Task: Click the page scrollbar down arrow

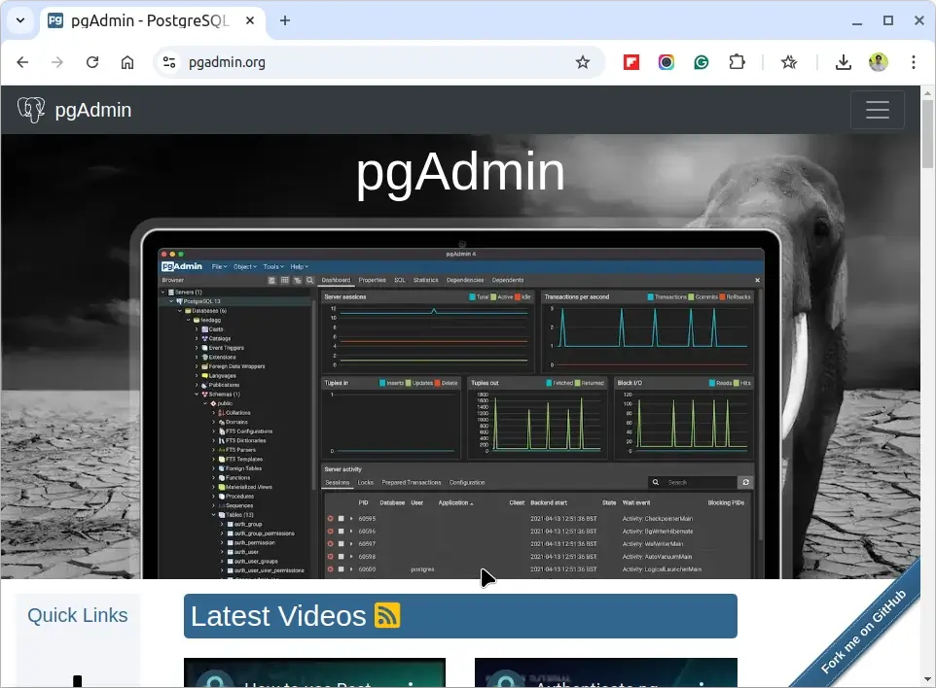Action: click(927, 679)
